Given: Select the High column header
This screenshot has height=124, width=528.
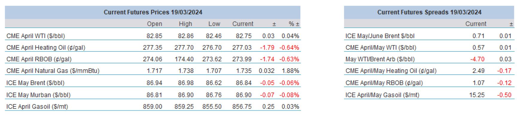Looking at the screenshot, I should (x=185, y=24).
